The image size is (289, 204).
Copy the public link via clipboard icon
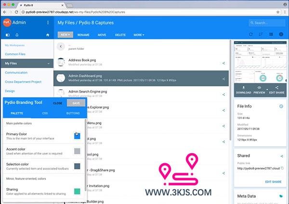[x=282, y=168]
